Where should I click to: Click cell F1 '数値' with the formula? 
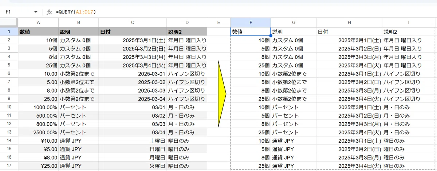[x=251, y=32]
